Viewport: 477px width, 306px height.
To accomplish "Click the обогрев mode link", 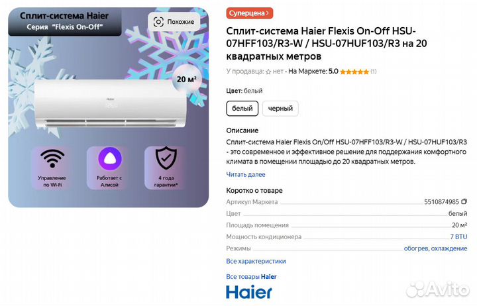I will tap(416, 248).
